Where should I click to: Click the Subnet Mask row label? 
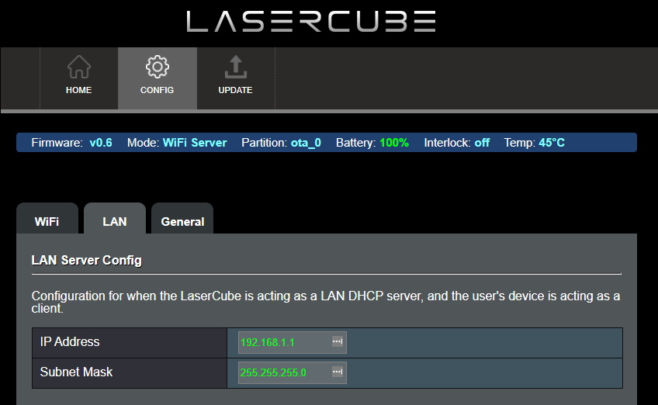[76, 372]
